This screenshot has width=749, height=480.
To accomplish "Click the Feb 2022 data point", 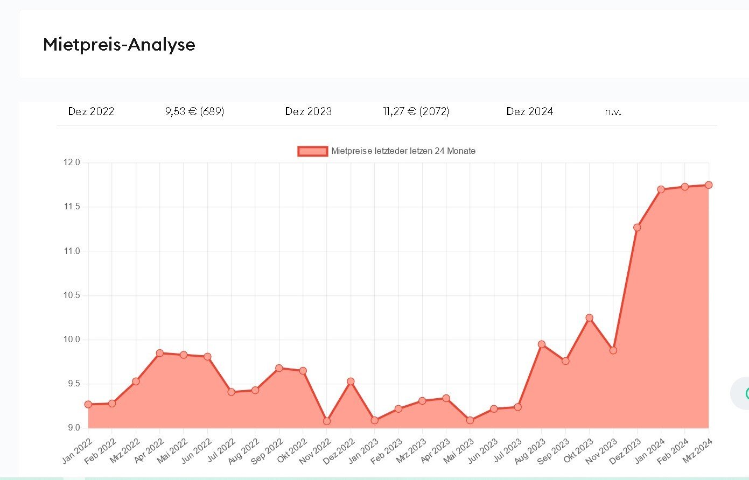I will (x=112, y=404).
